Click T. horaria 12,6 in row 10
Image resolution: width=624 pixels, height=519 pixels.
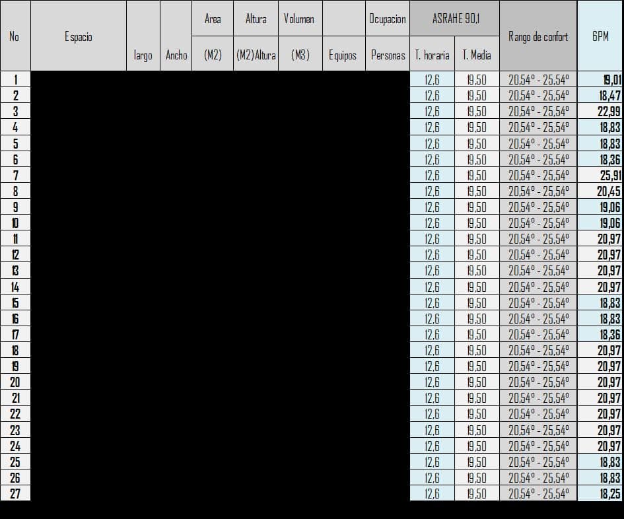point(433,223)
